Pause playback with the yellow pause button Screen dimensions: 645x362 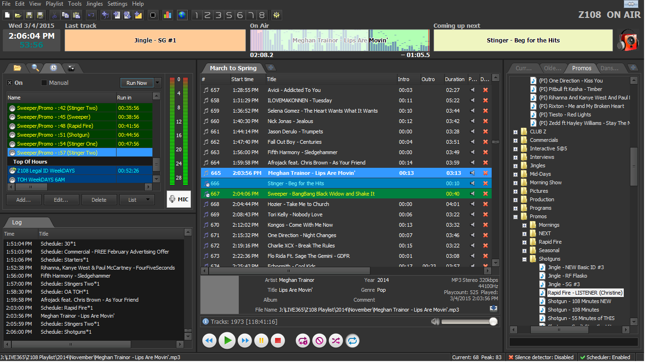point(261,340)
